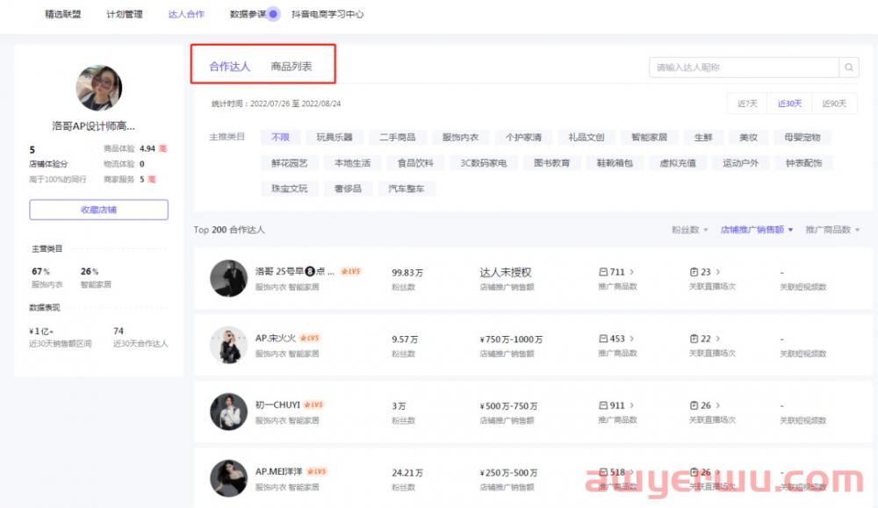Select the 近7天 time range

(x=747, y=104)
